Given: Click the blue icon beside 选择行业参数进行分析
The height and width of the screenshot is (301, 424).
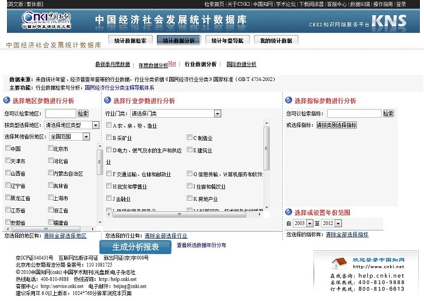Looking at the screenshot, I should click(108, 101).
